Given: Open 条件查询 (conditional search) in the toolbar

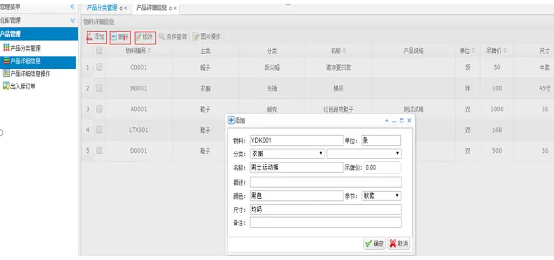Looking at the screenshot, I should pyautogui.click(x=172, y=37).
